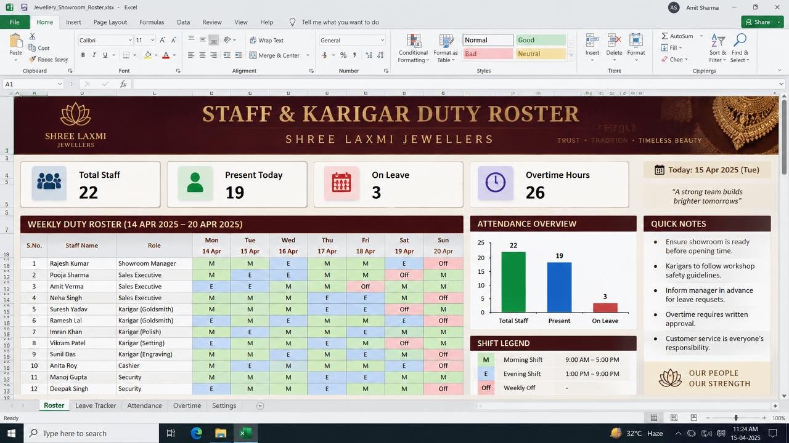This screenshot has width=789, height=443.
Task: Click the zoom slider in status bar
Action: tap(736, 418)
